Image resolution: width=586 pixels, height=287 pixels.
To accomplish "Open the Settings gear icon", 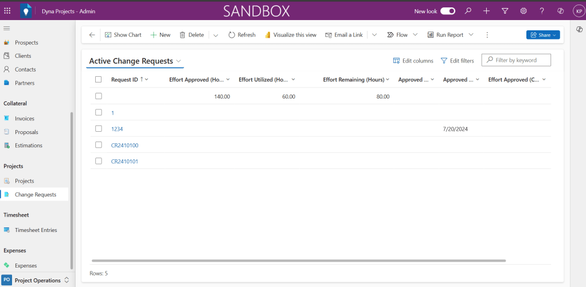I will (x=524, y=11).
